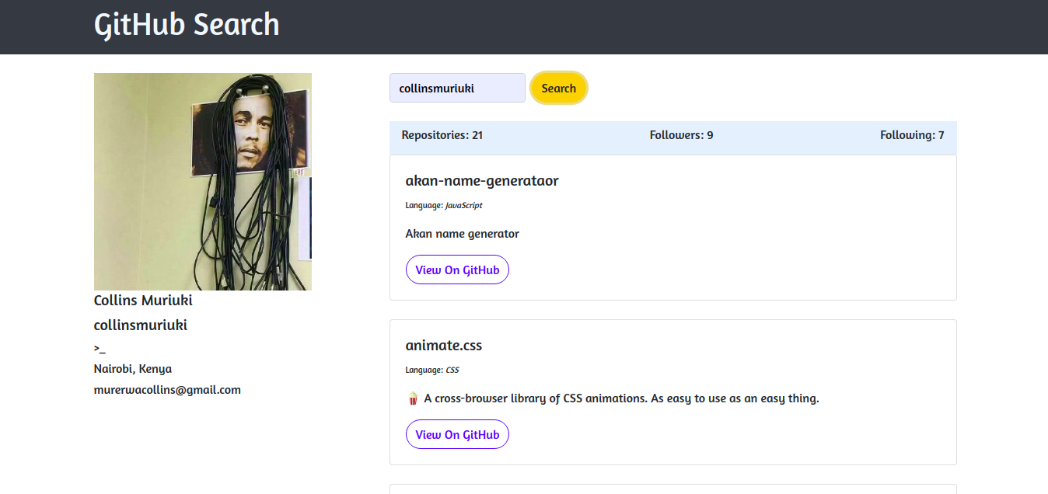1048x494 pixels.
Task: Click the Followers: 9 count
Action: click(x=681, y=135)
